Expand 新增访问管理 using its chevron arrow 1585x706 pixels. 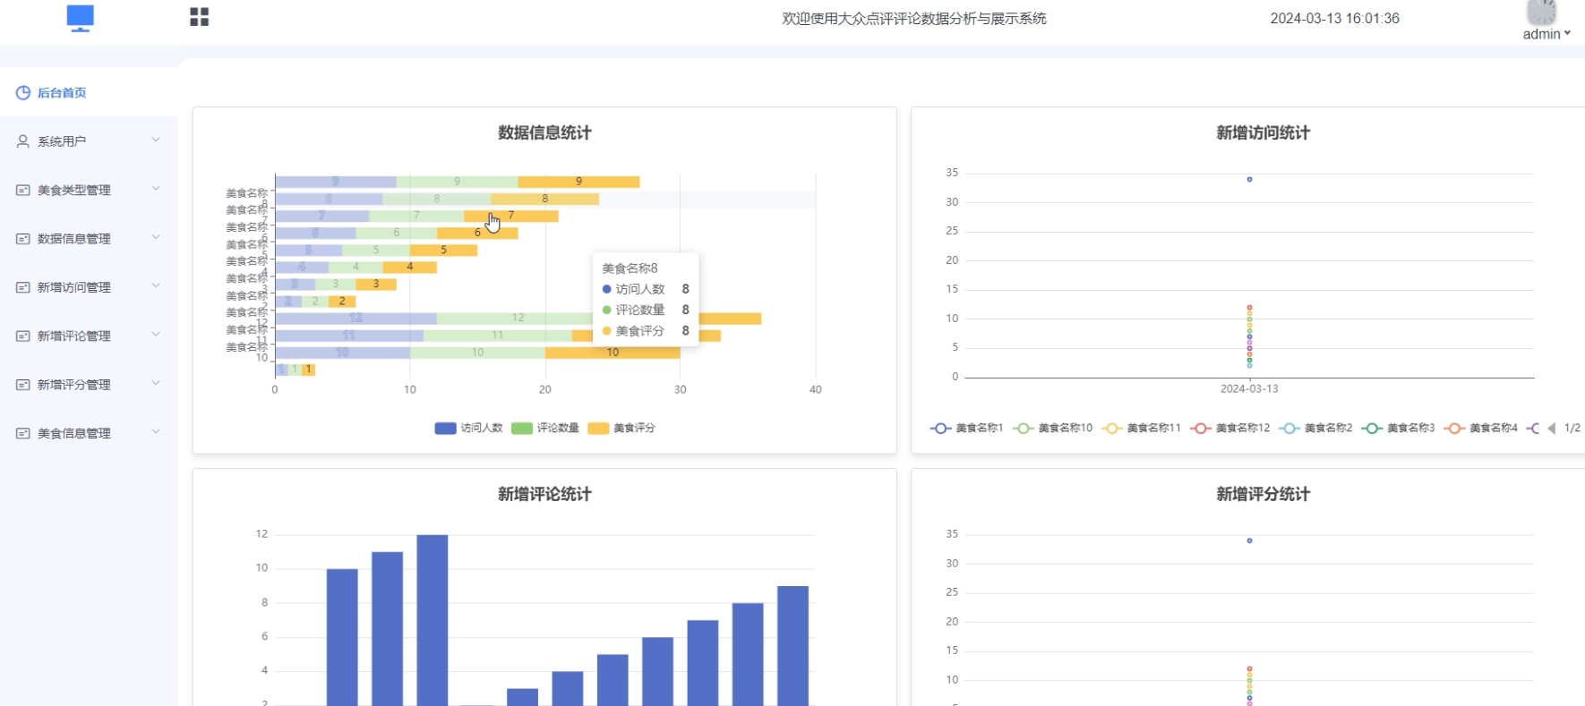(x=156, y=285)
